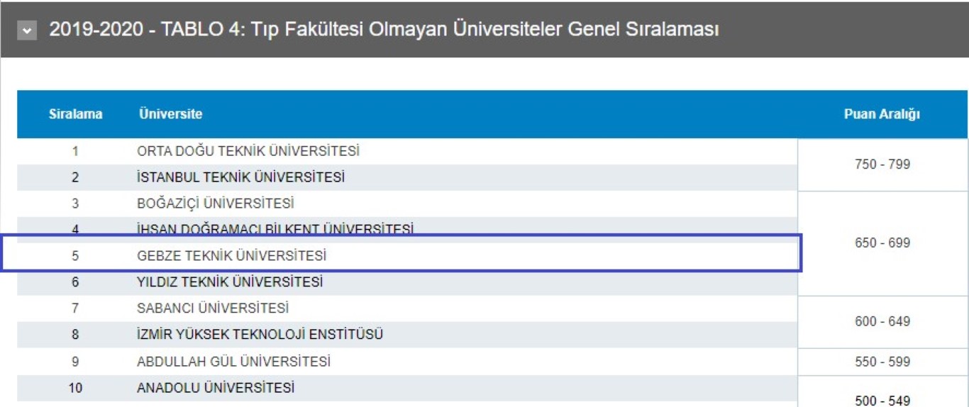Click the 650 - 699 score range cell
This screenshot has width=969, height=407.
(x=882, y=243)
